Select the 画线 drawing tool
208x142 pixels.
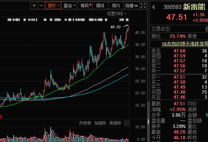point(100,6)
